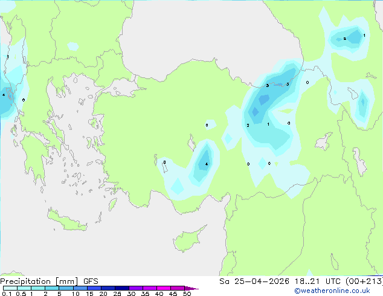Pick the 35–40 mm legend swatch
Screen dimensions: 383x296
tap(150, 288)
